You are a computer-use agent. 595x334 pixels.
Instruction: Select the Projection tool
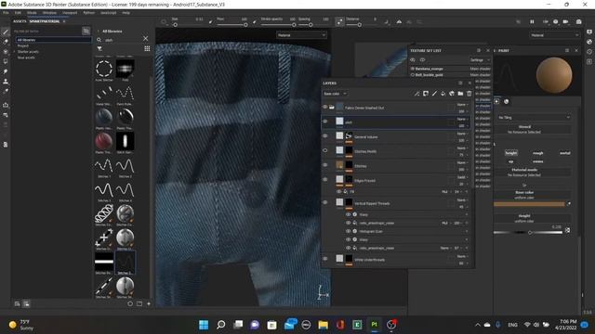[6, 52]
